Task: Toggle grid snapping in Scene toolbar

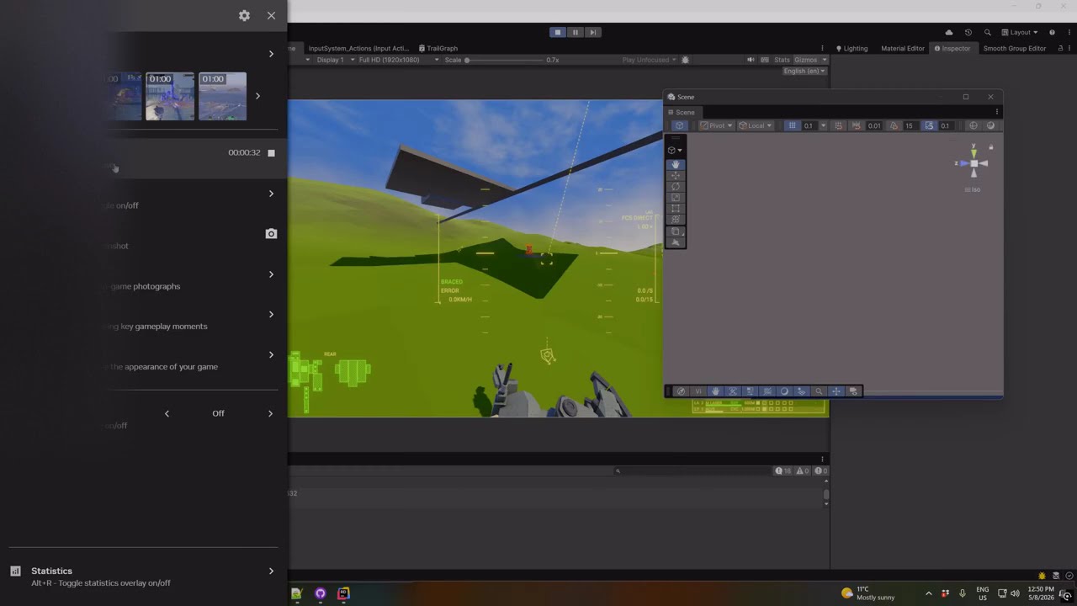Action: (838, 125)
